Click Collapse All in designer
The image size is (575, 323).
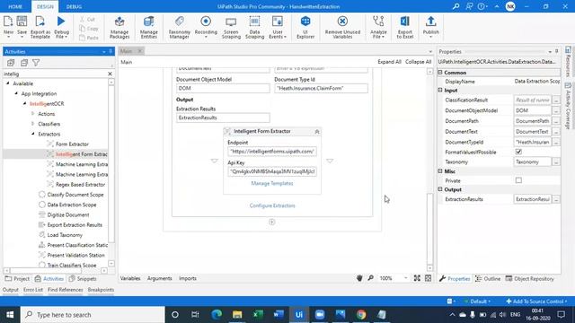[x=418, y=62]
